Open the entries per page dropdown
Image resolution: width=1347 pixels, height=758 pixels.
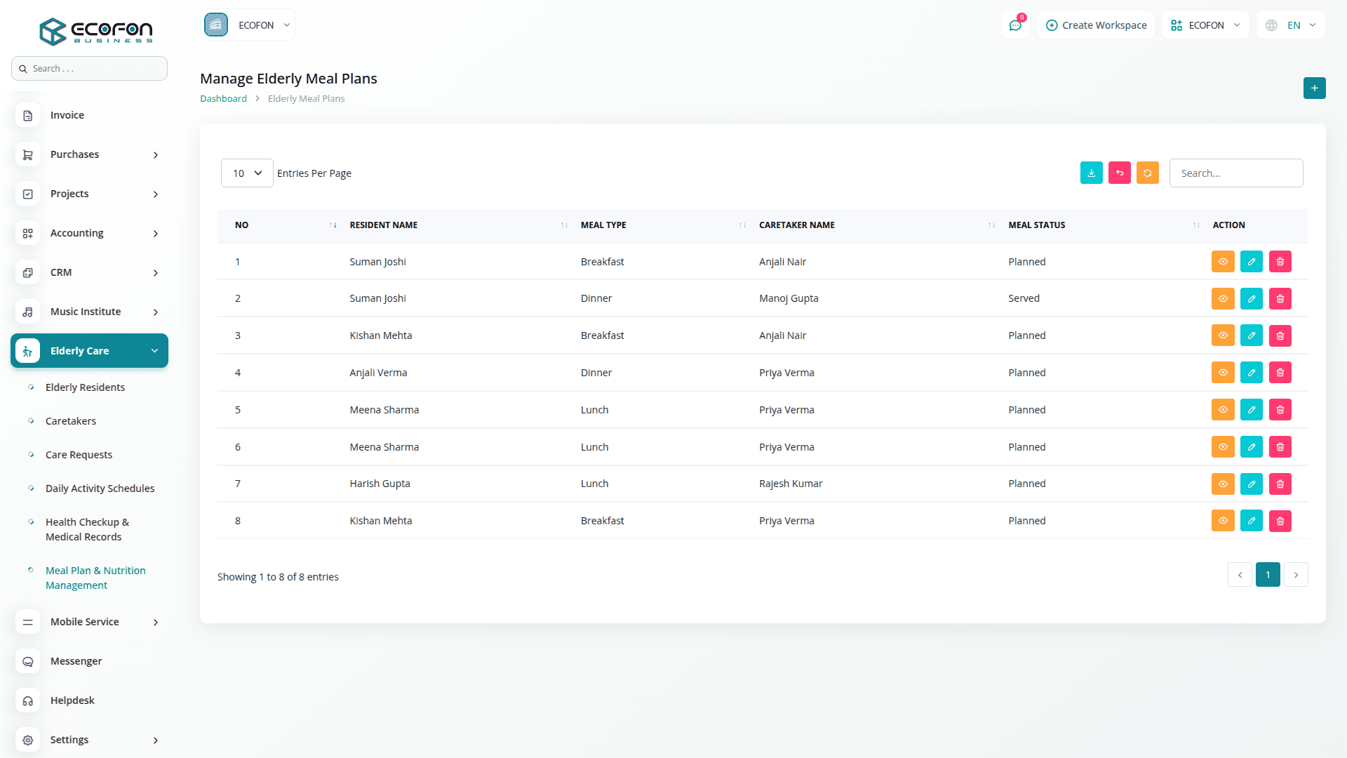[x=247, y=173]
